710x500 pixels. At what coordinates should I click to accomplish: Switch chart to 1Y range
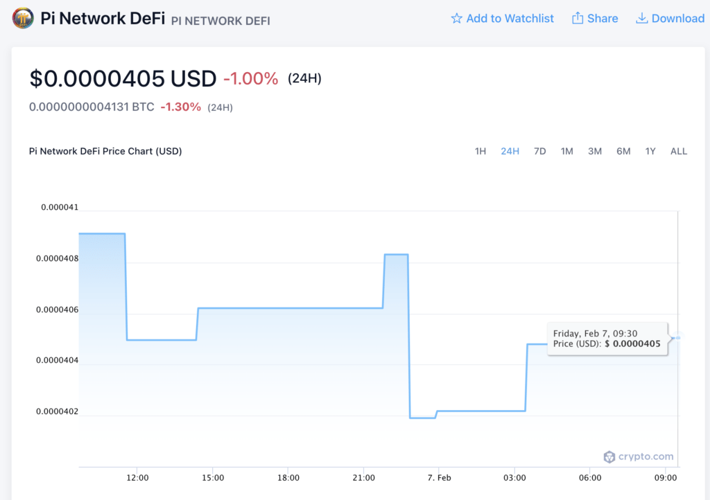pyautogui.click(x=650, y=152)
